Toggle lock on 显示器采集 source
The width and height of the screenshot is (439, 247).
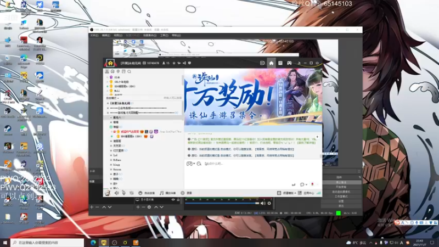click(178, 200)
